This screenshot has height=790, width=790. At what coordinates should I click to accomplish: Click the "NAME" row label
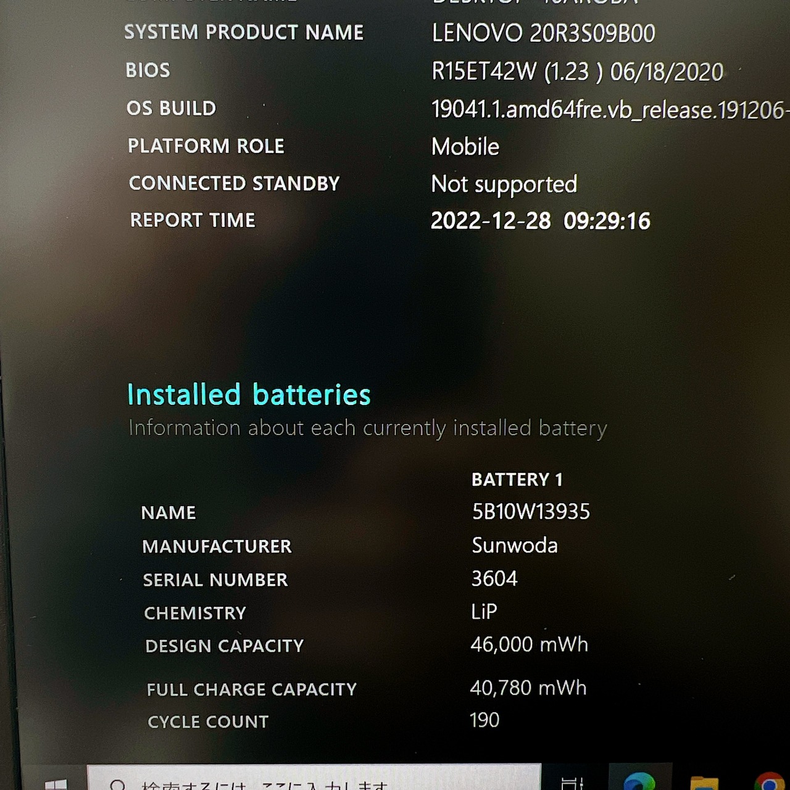168,513
